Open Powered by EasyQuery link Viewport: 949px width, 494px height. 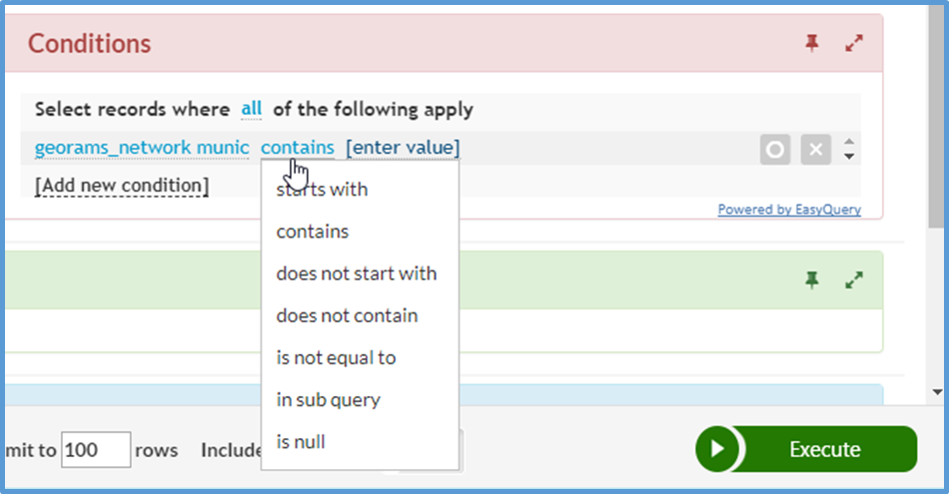(789, 210)
